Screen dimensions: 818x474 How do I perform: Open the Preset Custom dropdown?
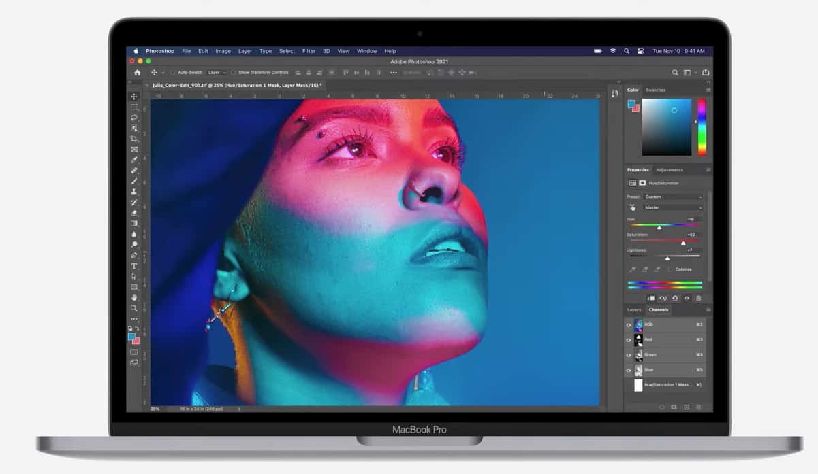coord(673,197)
